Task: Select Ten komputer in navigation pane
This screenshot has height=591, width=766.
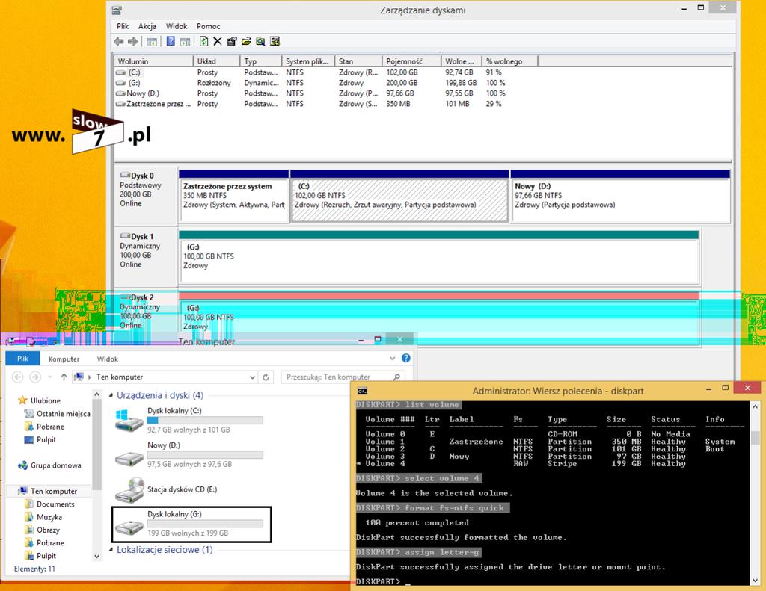Action: click(54, 492)
